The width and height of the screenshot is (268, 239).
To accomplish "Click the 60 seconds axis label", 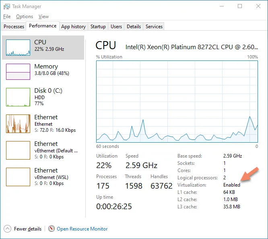I will pyautogui.click(x=107, y=146).
